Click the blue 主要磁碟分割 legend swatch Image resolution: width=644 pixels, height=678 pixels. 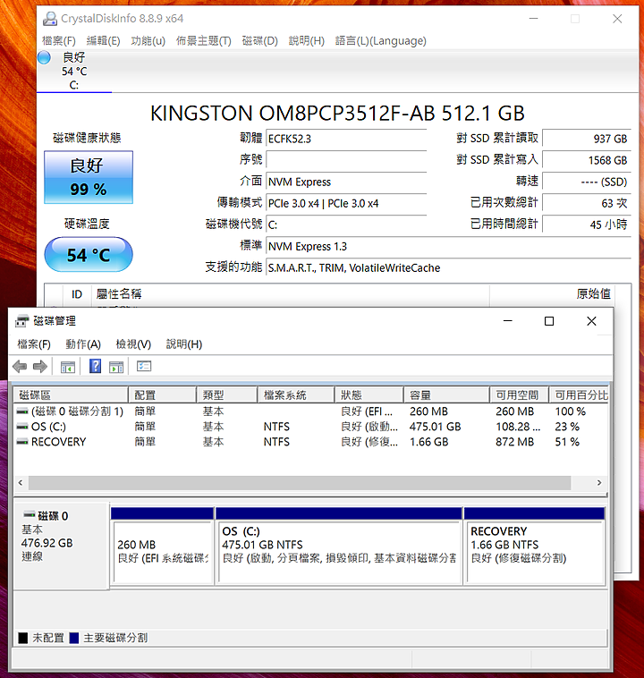coord(74,638)
